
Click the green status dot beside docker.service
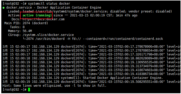point(4,8)
